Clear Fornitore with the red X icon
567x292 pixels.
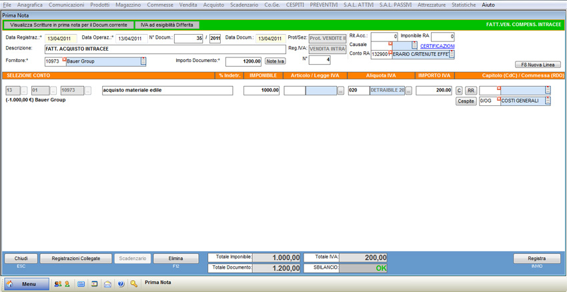pyautogui.click(x=64, y=60)
